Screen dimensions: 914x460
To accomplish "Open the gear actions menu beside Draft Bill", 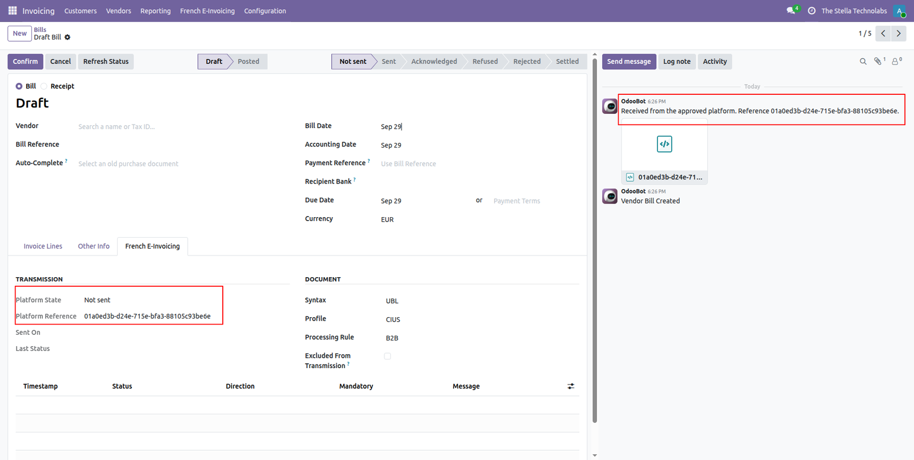I will coord(67,37).
